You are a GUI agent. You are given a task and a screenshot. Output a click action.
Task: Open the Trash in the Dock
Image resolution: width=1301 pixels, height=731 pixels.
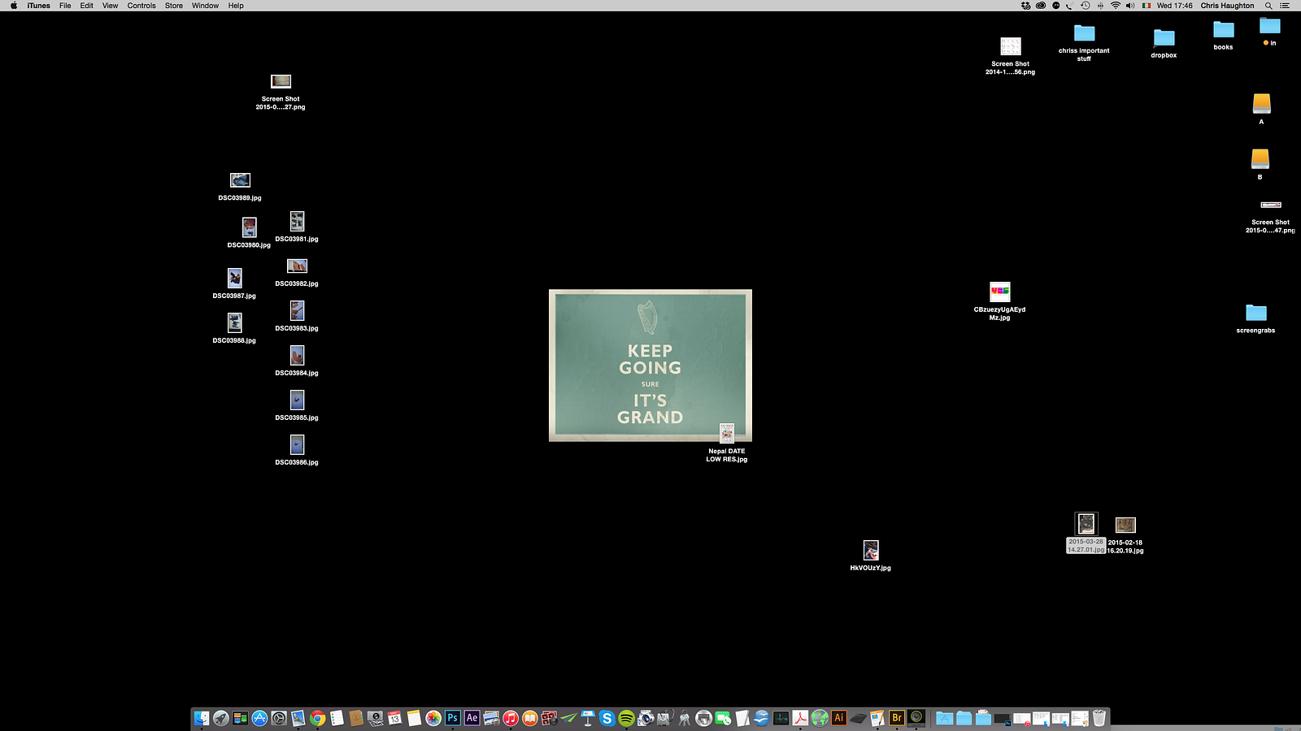pos(1099,718)
